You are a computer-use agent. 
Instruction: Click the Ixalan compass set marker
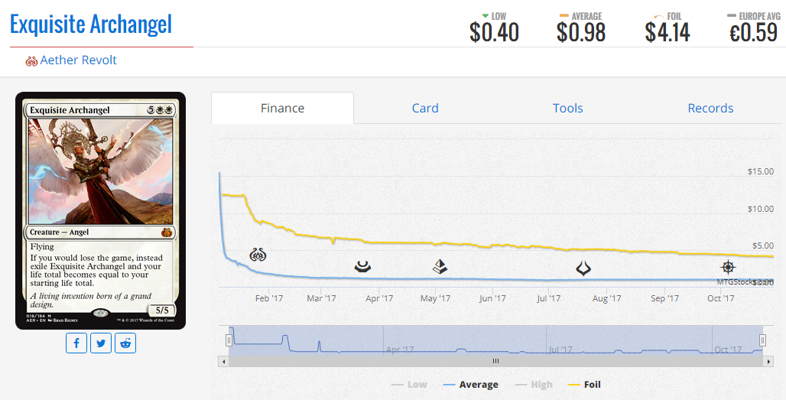click(728, 267)
